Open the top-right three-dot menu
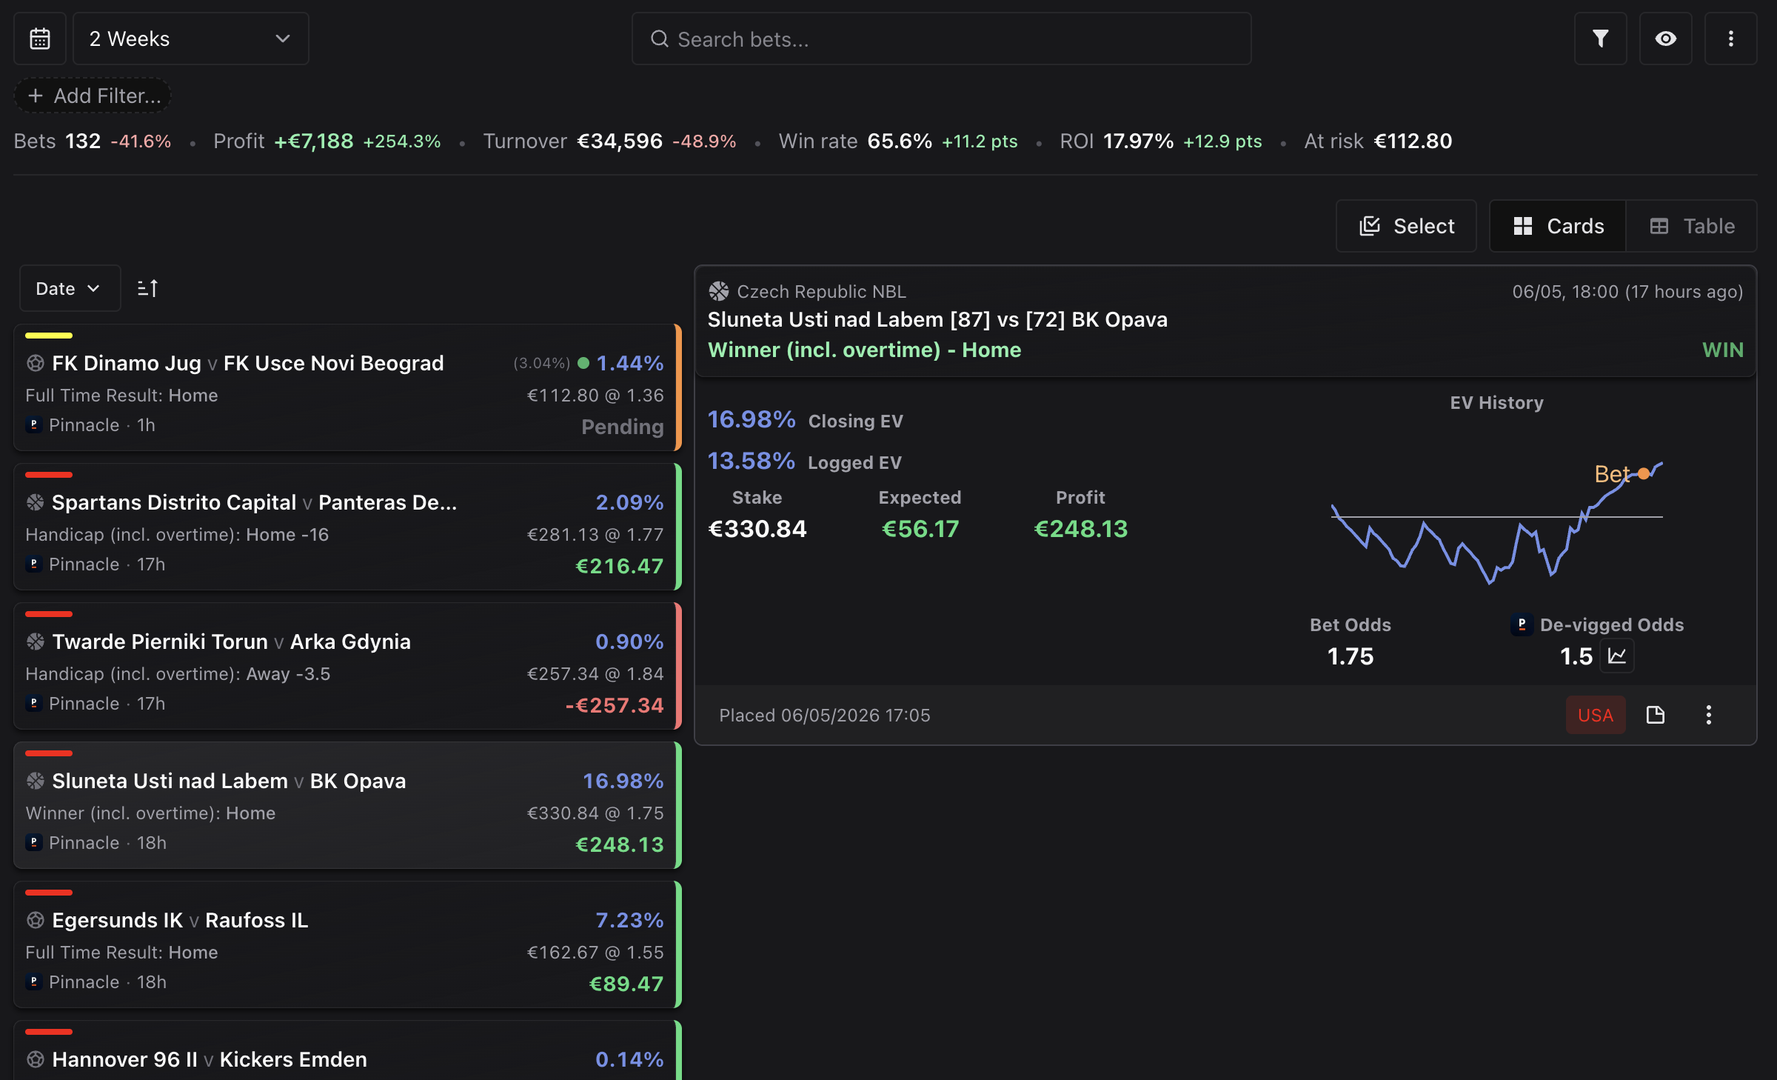The width and height of the screenshot is (1777, 1080). 1730,39
